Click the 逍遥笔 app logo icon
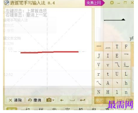The image size is (138, 113). (7, 3)
